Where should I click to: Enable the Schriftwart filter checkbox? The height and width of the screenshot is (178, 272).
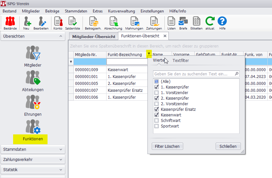pos(157,121)
